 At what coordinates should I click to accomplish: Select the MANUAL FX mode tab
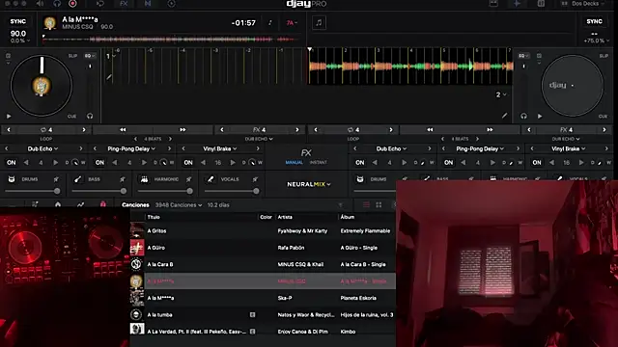(x=294, y=163)
